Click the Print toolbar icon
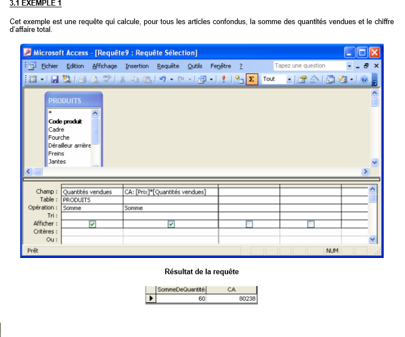This screenshot has height=337, width=405. coord(83,79)
